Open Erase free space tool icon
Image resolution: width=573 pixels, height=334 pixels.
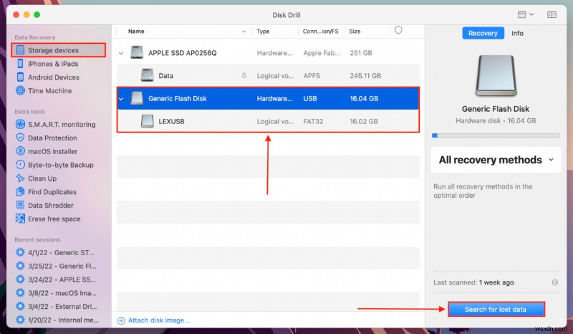tap(20, 219)
